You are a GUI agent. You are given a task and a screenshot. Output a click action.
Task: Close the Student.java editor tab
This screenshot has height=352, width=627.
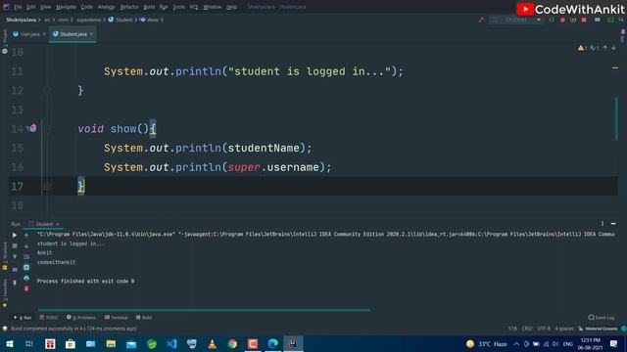(91, 34)
